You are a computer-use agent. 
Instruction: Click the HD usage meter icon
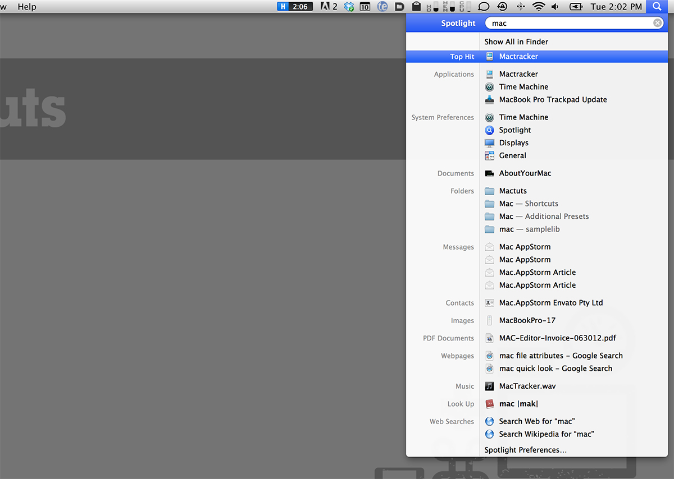[433, 7]
